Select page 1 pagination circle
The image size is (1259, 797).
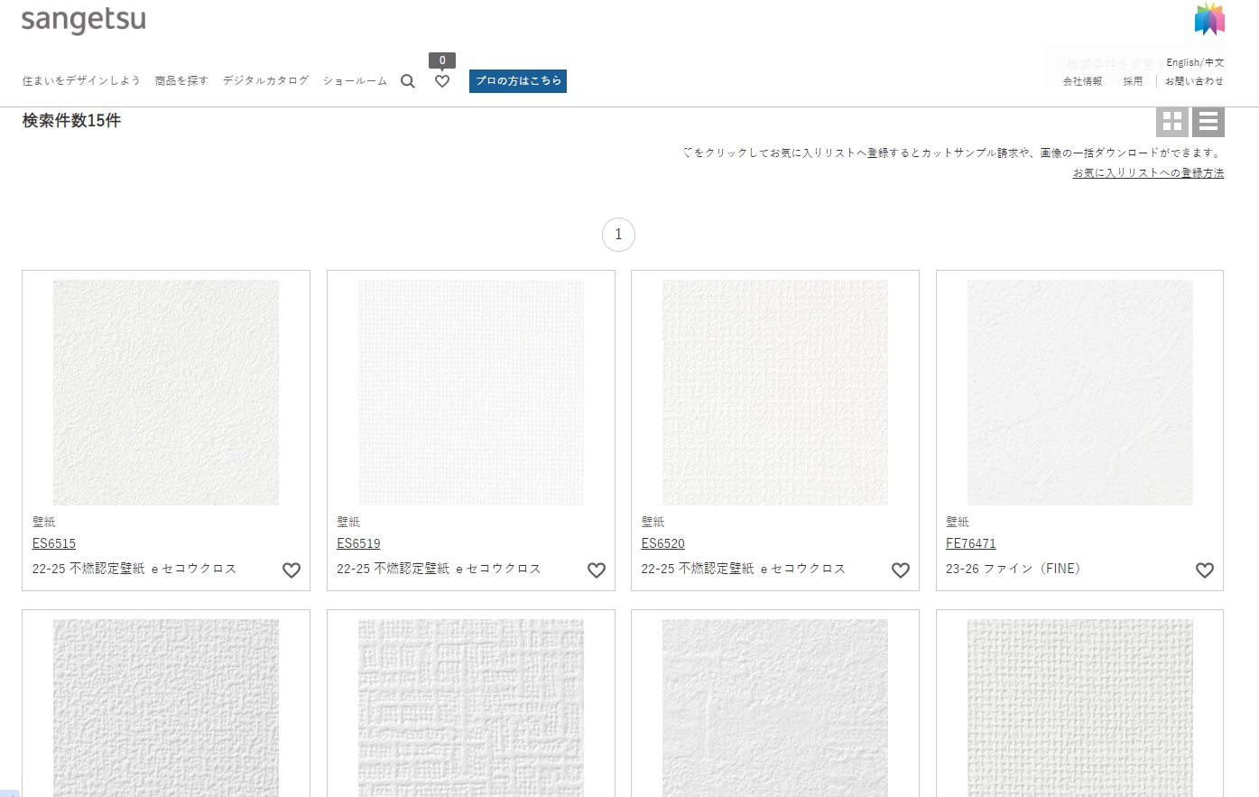coord(618,235)
